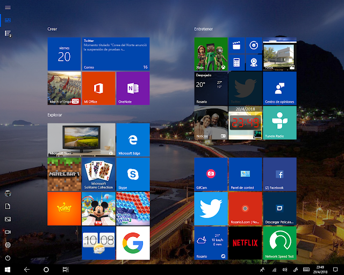The height and width of the screenshot is (275, 344).
Task: Launch the light blue Twitter tile
Action: (211, 208)
